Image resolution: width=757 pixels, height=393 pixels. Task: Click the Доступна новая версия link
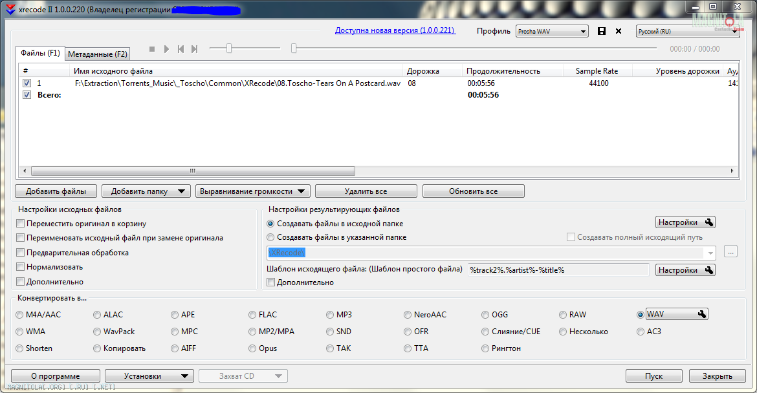(x=395, y=30)
